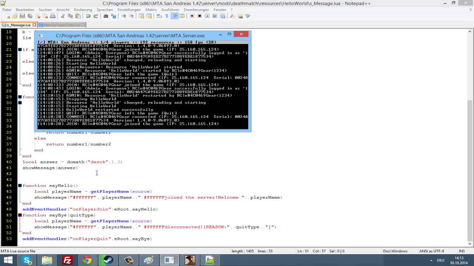Redo the edit via toolbar
Screen dimensions: 474x266
click(x=96, y=16)
